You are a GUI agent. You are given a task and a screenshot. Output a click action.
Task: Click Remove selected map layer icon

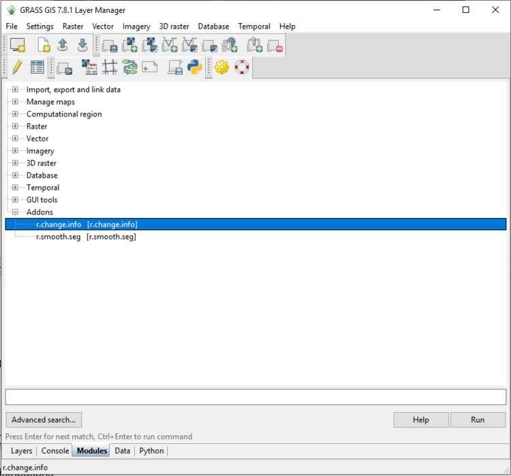[x=275, y=46]
